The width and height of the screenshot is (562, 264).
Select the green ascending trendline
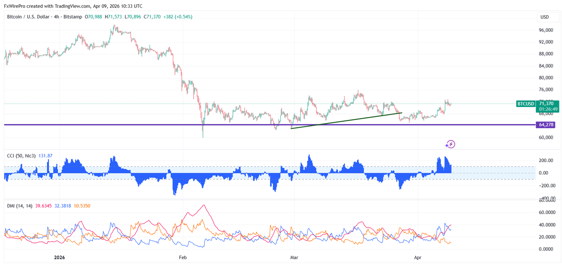click(347, 121)
